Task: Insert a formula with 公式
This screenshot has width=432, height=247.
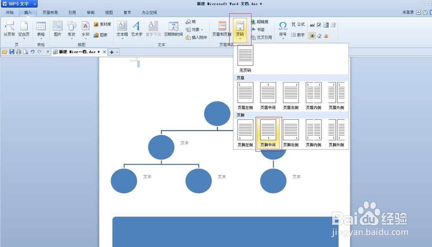Action: point(298,24)
